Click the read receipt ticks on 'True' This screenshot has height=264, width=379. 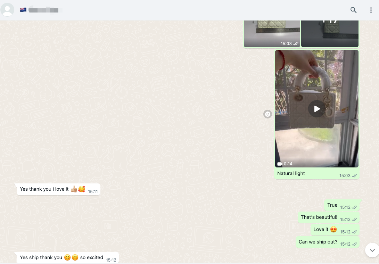(x=354, y=207)
